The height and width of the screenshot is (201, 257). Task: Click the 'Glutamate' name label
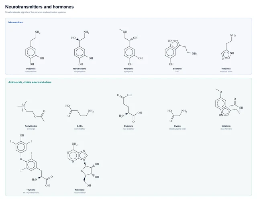click(128, 126)
